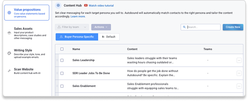Click the Teams column header
The image size is (248, 101).
coord(208,49)
